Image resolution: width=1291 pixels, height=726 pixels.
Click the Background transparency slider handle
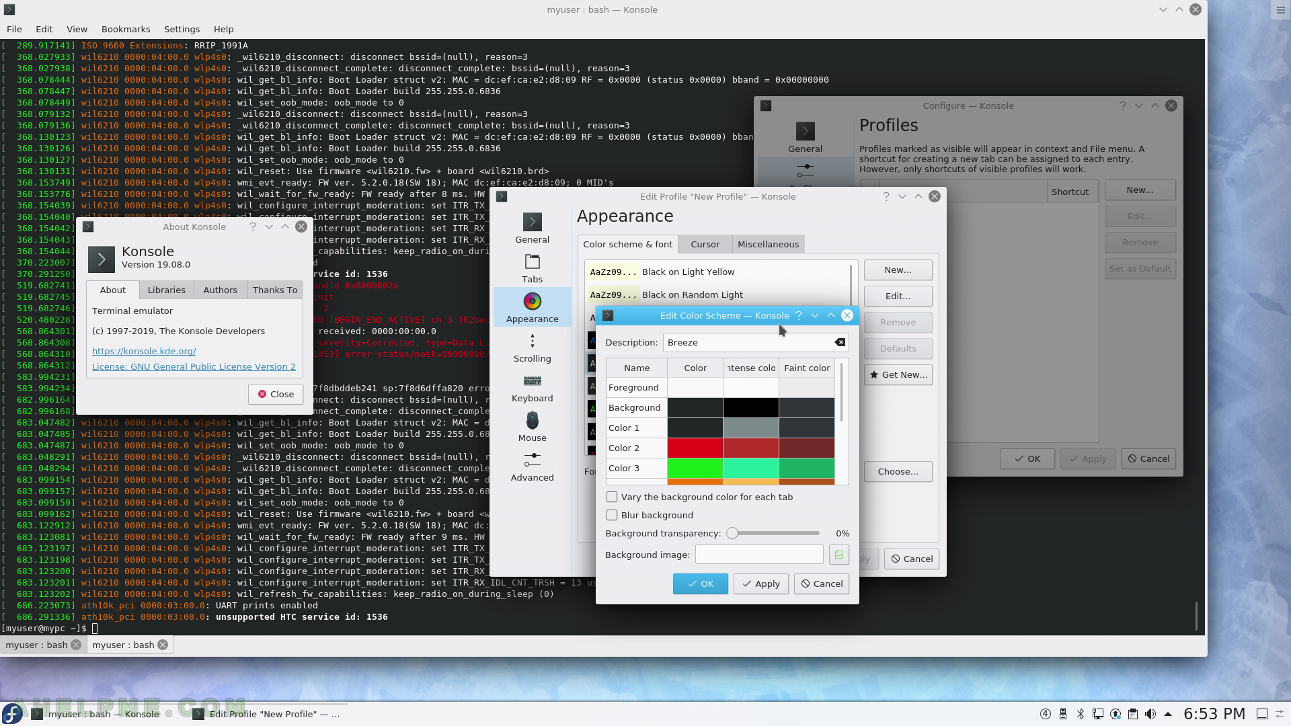[732, 533]
